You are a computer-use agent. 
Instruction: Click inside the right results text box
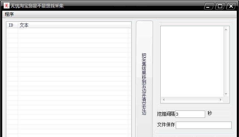[x=192, y=62]
